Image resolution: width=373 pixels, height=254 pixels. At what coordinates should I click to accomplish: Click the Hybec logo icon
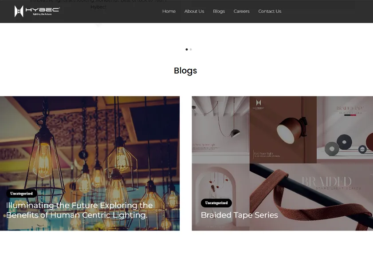[x=19, y=11]
